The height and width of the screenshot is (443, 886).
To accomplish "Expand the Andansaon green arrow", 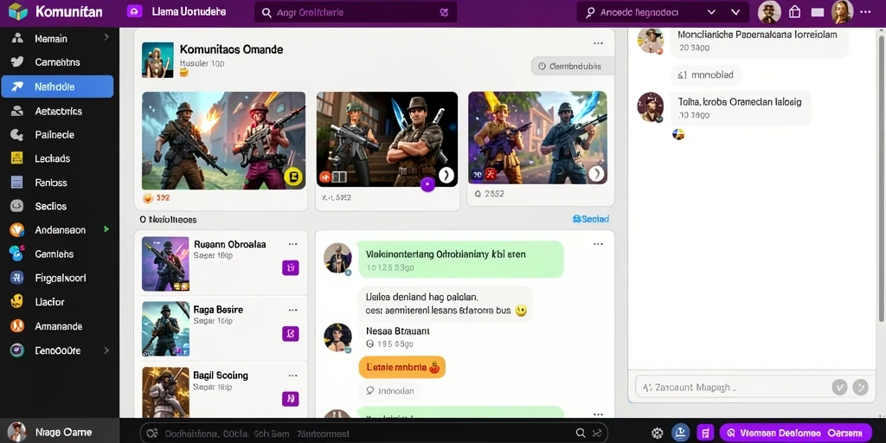I will pos(106,229).
